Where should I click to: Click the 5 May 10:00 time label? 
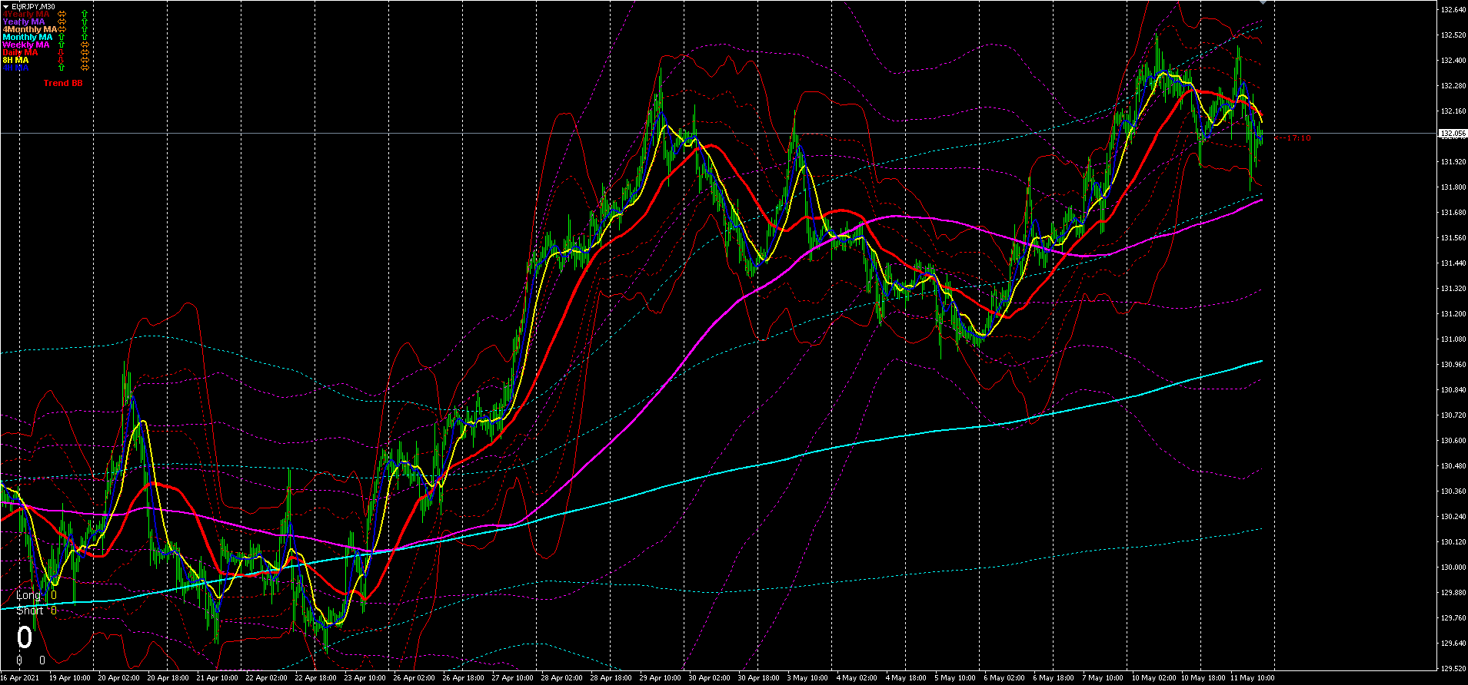956,678
